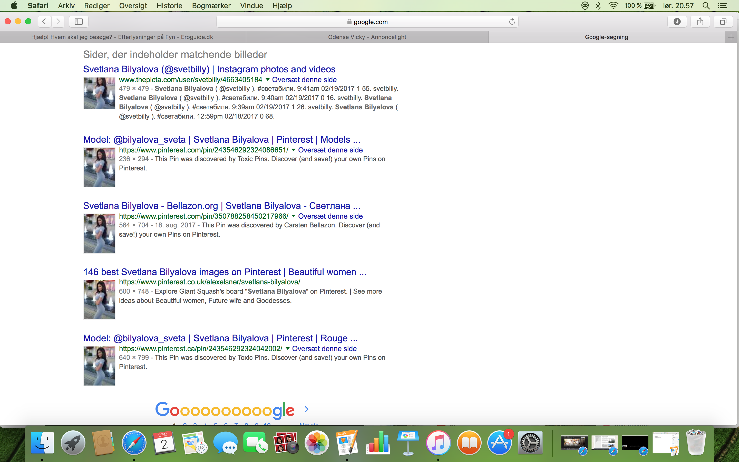Open Finder from the Dock
The image size is (739, 462).
[x=42, y=443]
